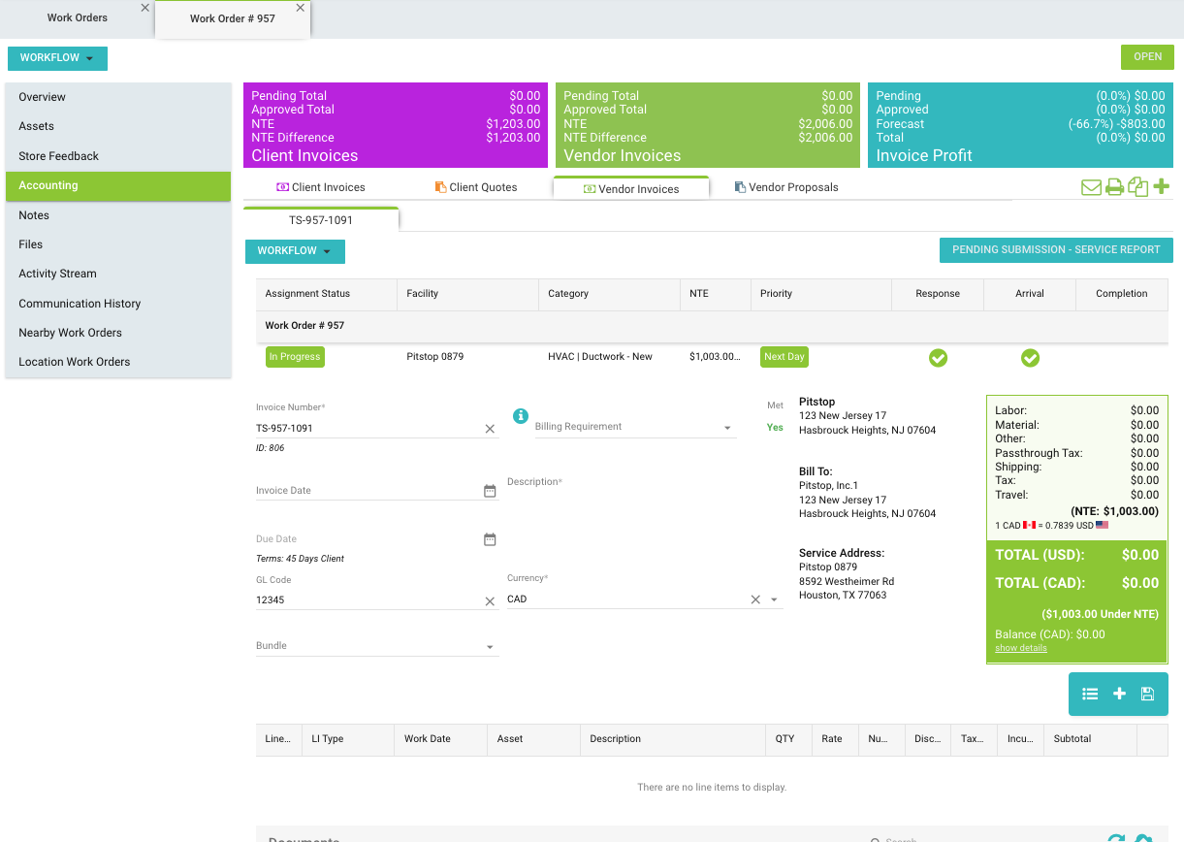Click the green printer icon
This screenshot has height=842, width=1184.
click(x=1115, y=187)
